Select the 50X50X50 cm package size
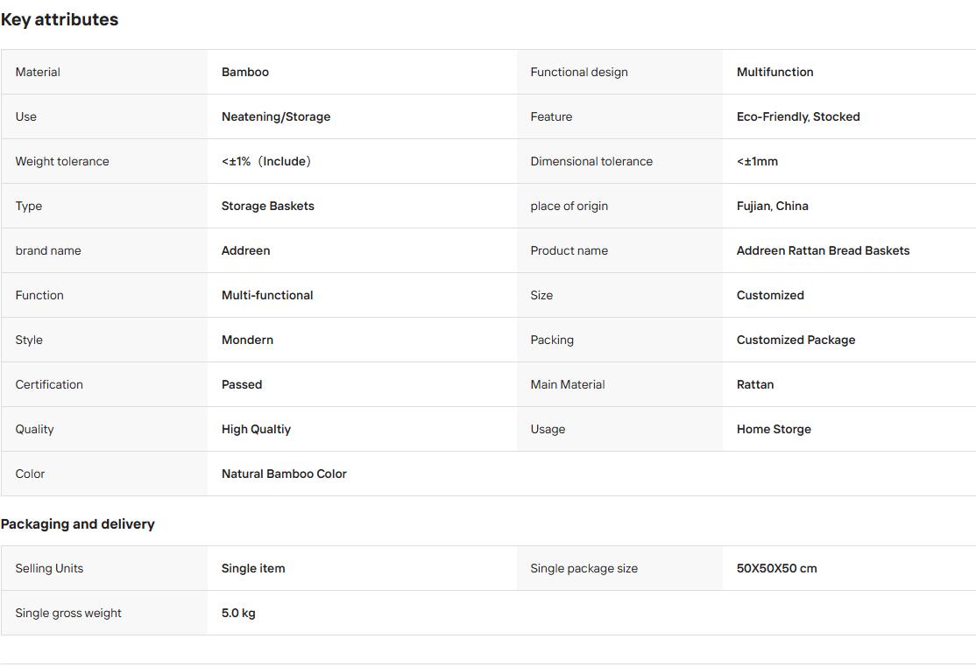The height and width of the screenshot is (667, 976). [777, 568]
